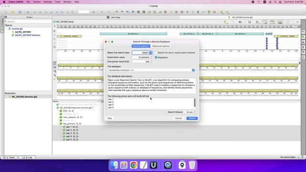This screenshot has height=172, width=306.
Task: Click the Search button in dialog
Action: pyautogui.click(x=192, y=118)
